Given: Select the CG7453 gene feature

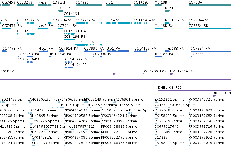Looking at the screenshot, I should click(x=7, y=5).
